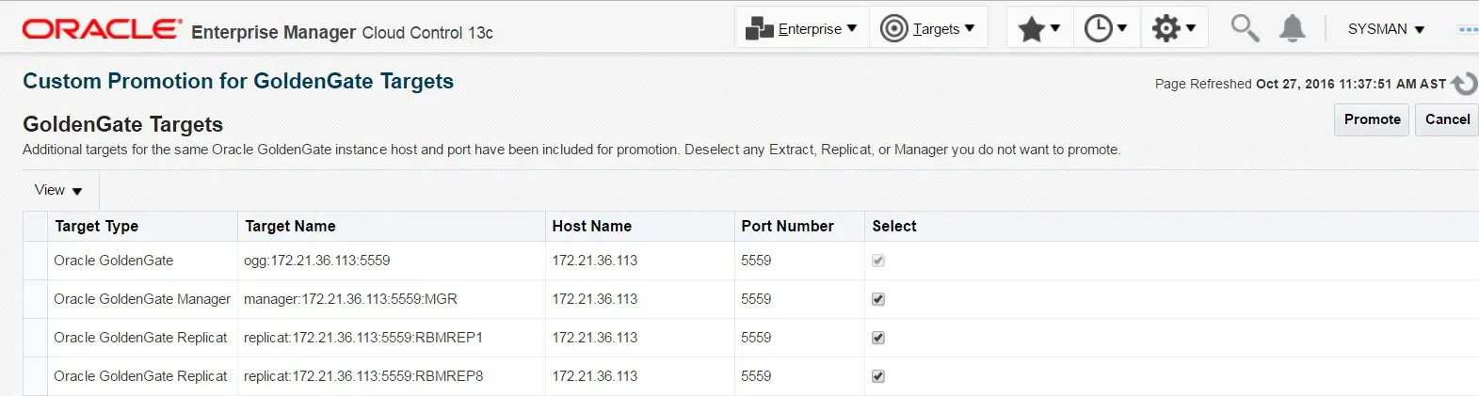Expand the View dropdown
Screen dimensions: 1479x396
[58, 190]
